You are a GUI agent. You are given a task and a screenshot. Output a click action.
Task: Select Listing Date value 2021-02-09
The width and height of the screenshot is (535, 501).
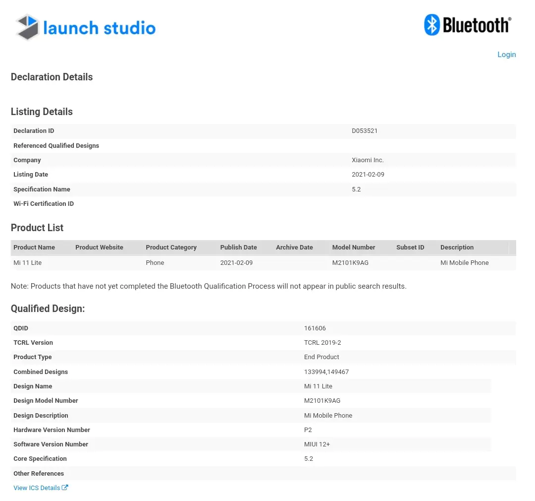click(x=368, y=174)
